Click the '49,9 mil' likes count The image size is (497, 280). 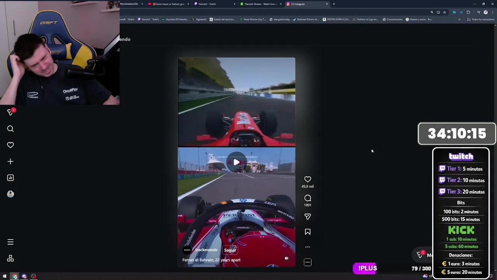tap(308, 186)
